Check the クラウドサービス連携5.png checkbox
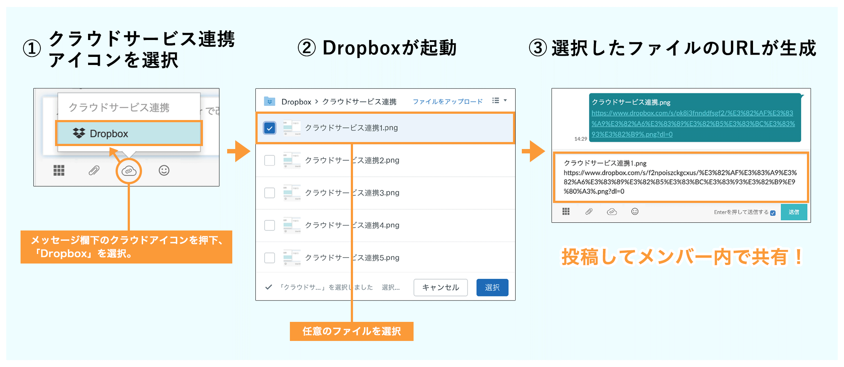Image resolution: width=844 pixels, height=367 pixels. 270,258
